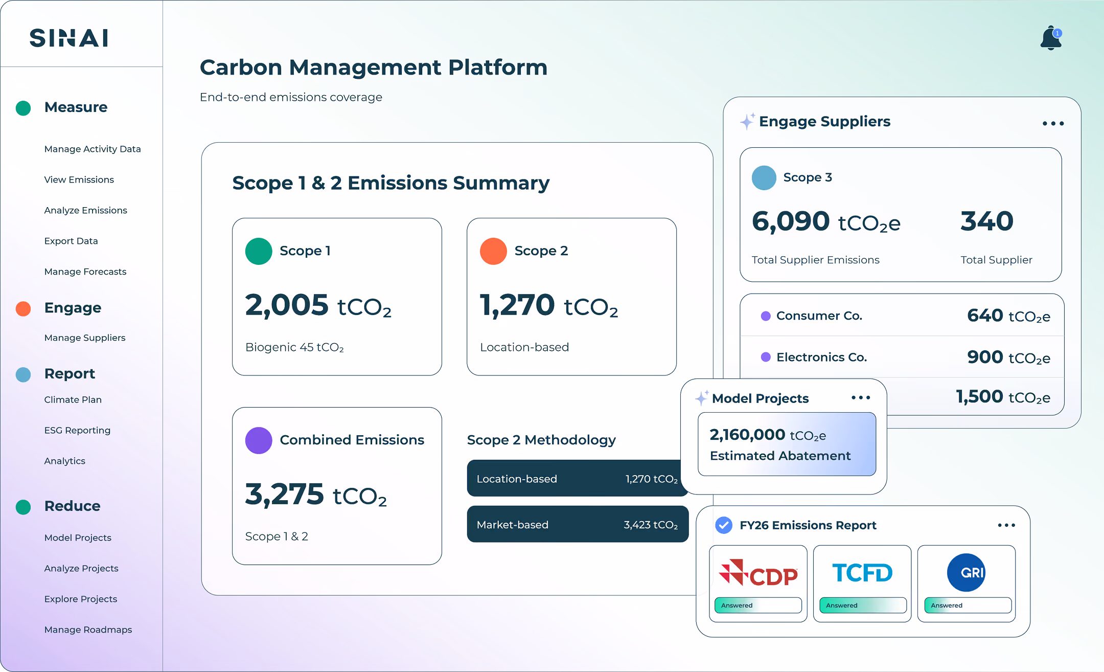This screenshot has width=1104, height=672.
Task: Click the Scope 1 & 2 Emissions Summary heading
Action: [391, 183]
